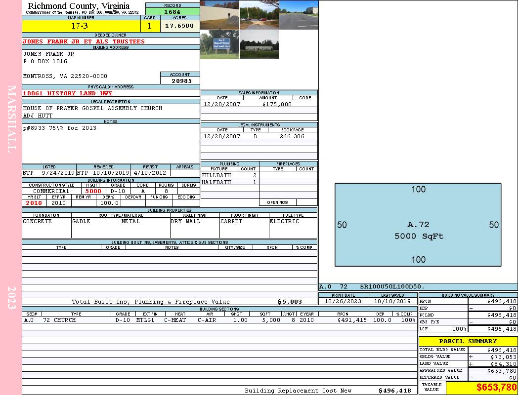This screenshot has height=395, width=519.
Task: Select the OBLDG VALUE $73,053
Action: click(504, 357)
